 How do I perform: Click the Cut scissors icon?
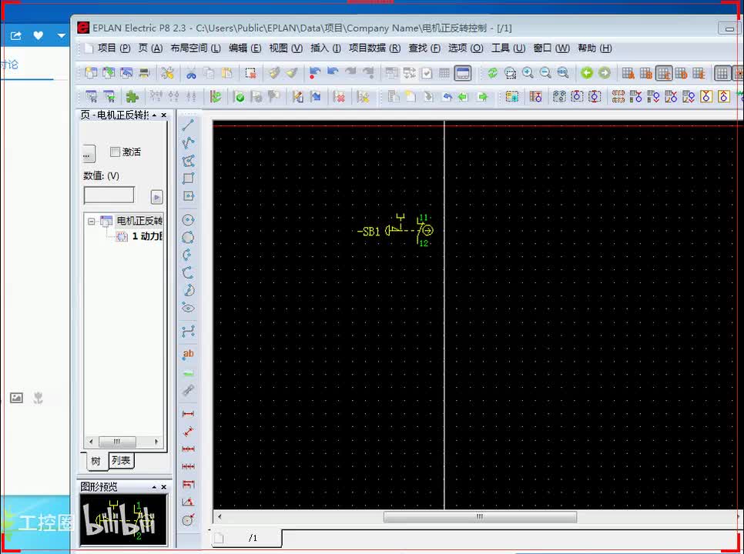191,73
